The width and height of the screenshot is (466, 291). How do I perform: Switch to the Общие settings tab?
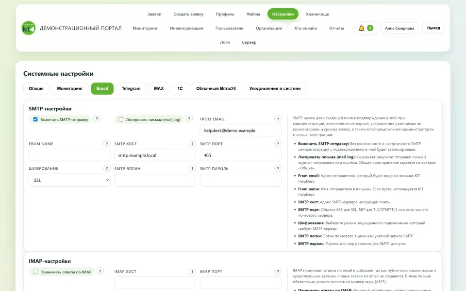click(x=36, y=88)
